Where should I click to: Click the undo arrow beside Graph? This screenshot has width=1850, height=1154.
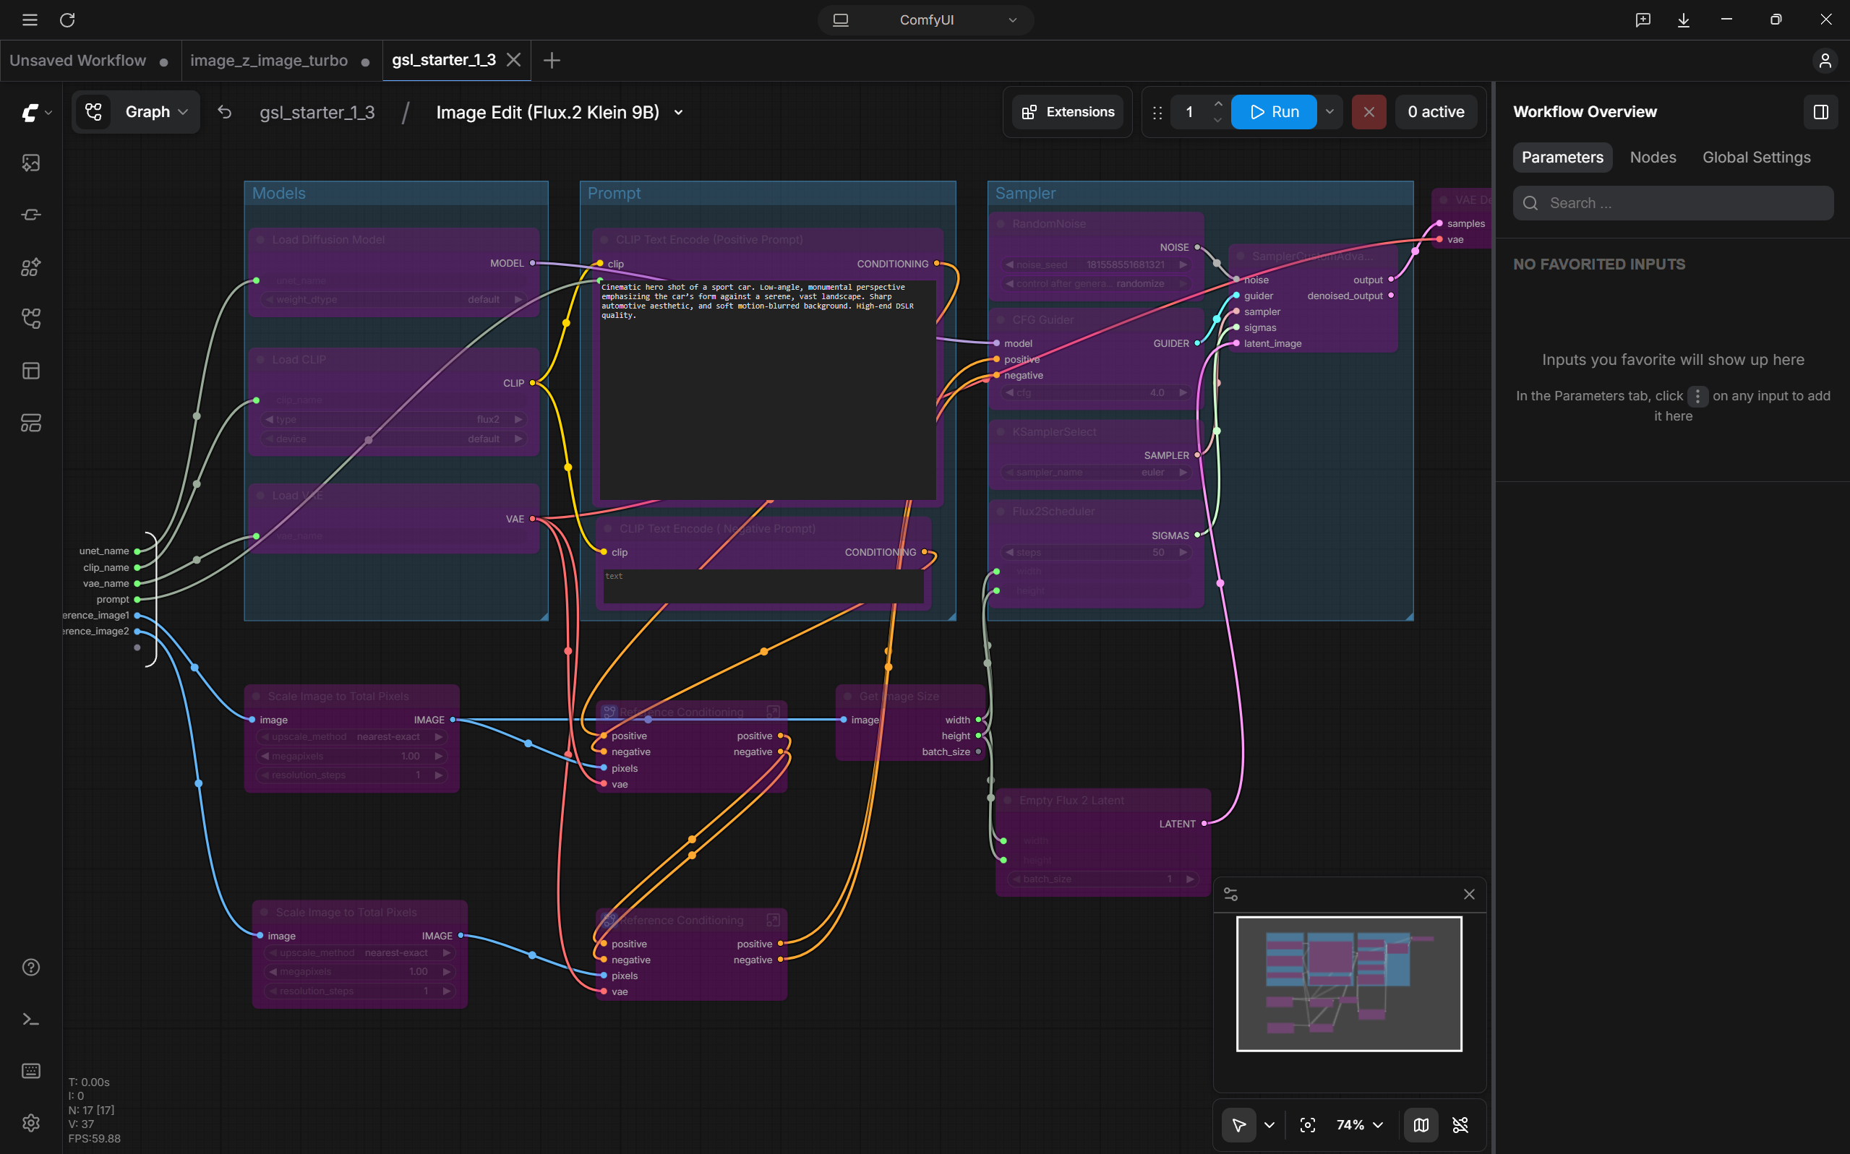coord(225,112)
